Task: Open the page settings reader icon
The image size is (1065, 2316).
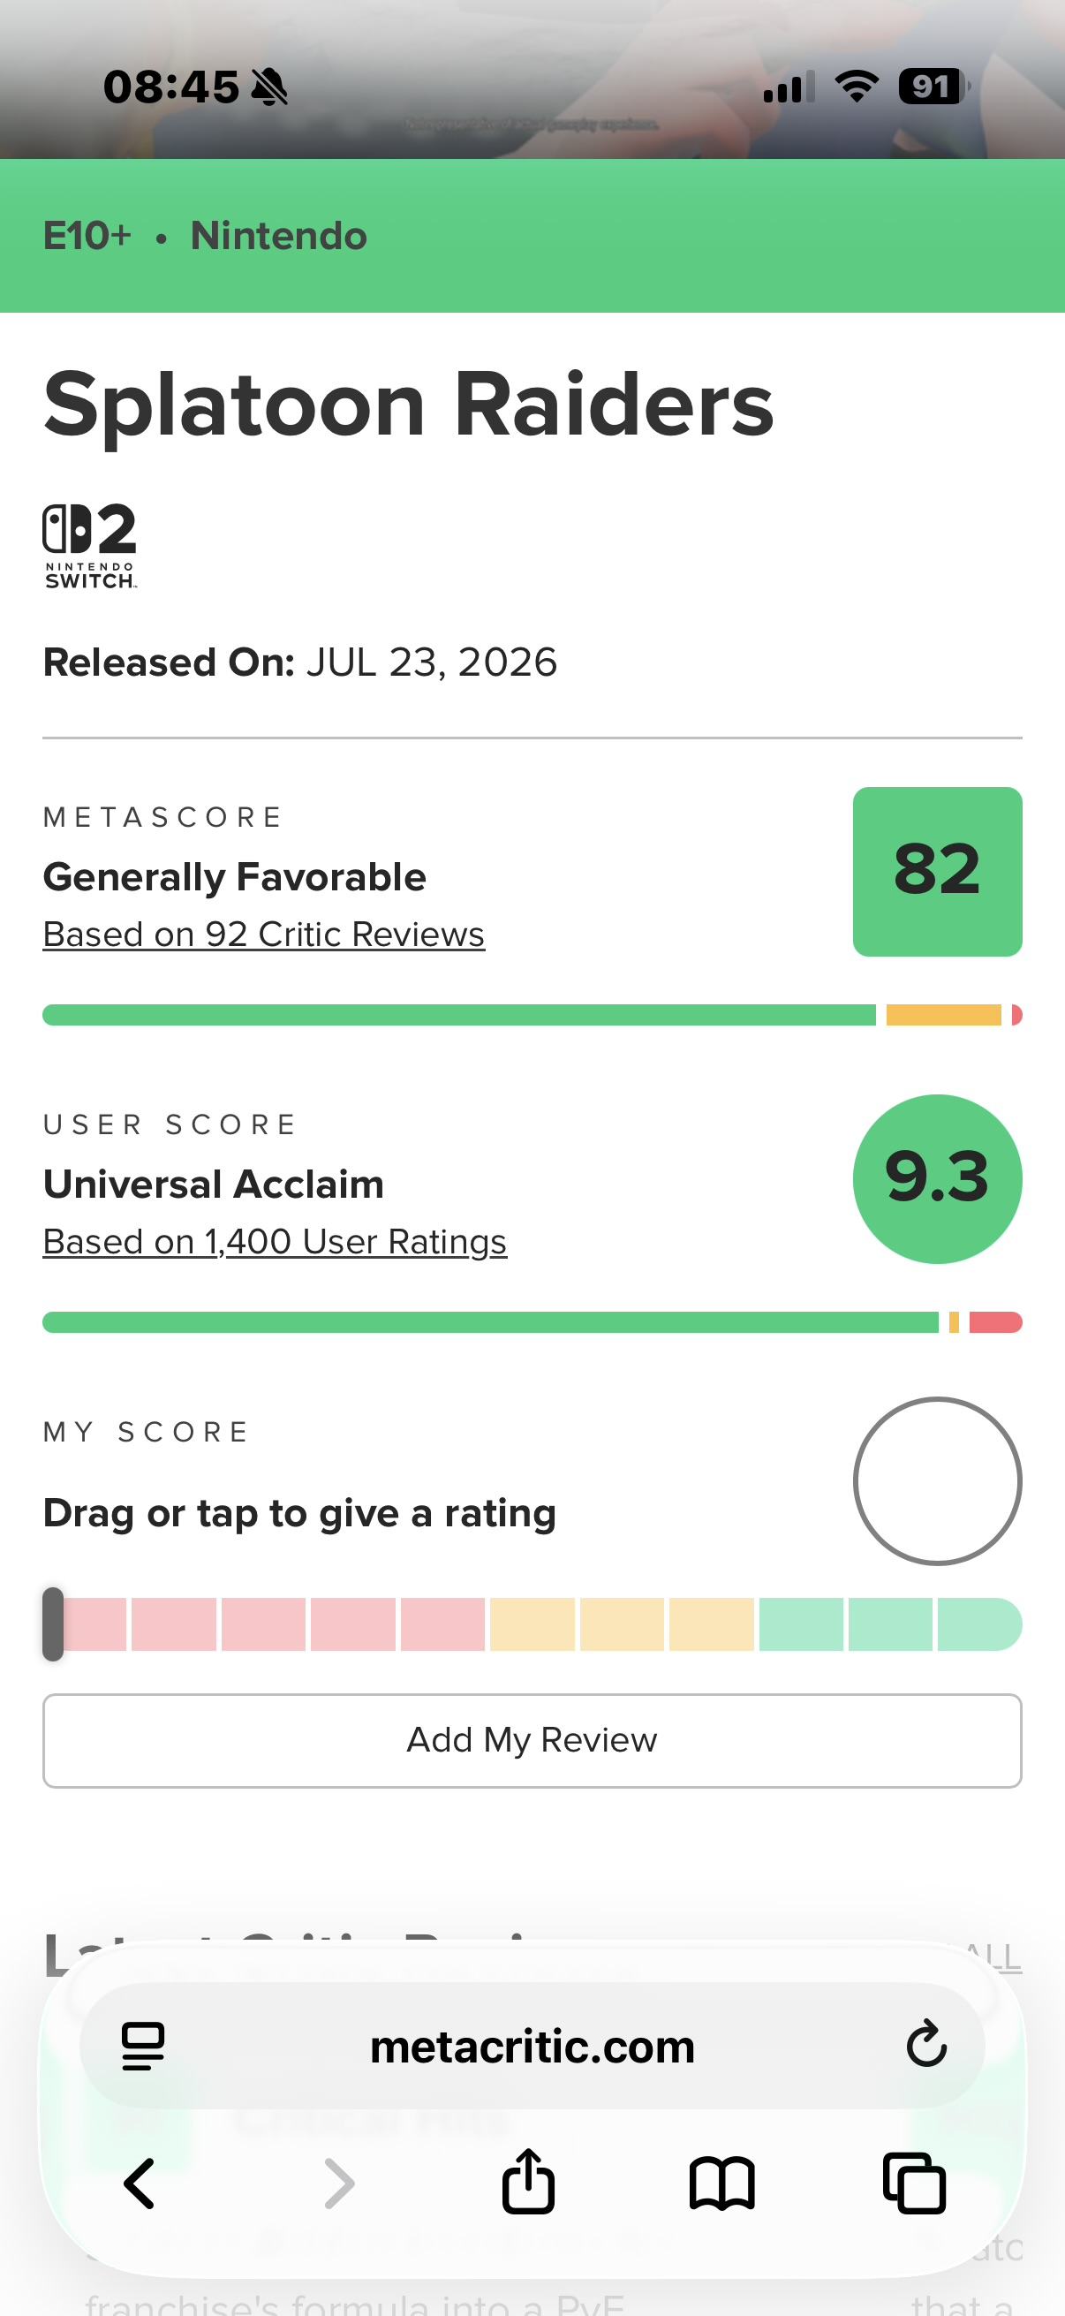Action: 143,2047
